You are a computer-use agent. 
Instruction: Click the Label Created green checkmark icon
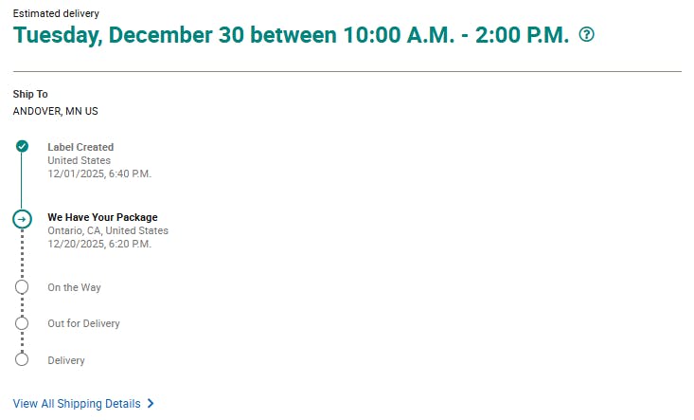(23, 146)
